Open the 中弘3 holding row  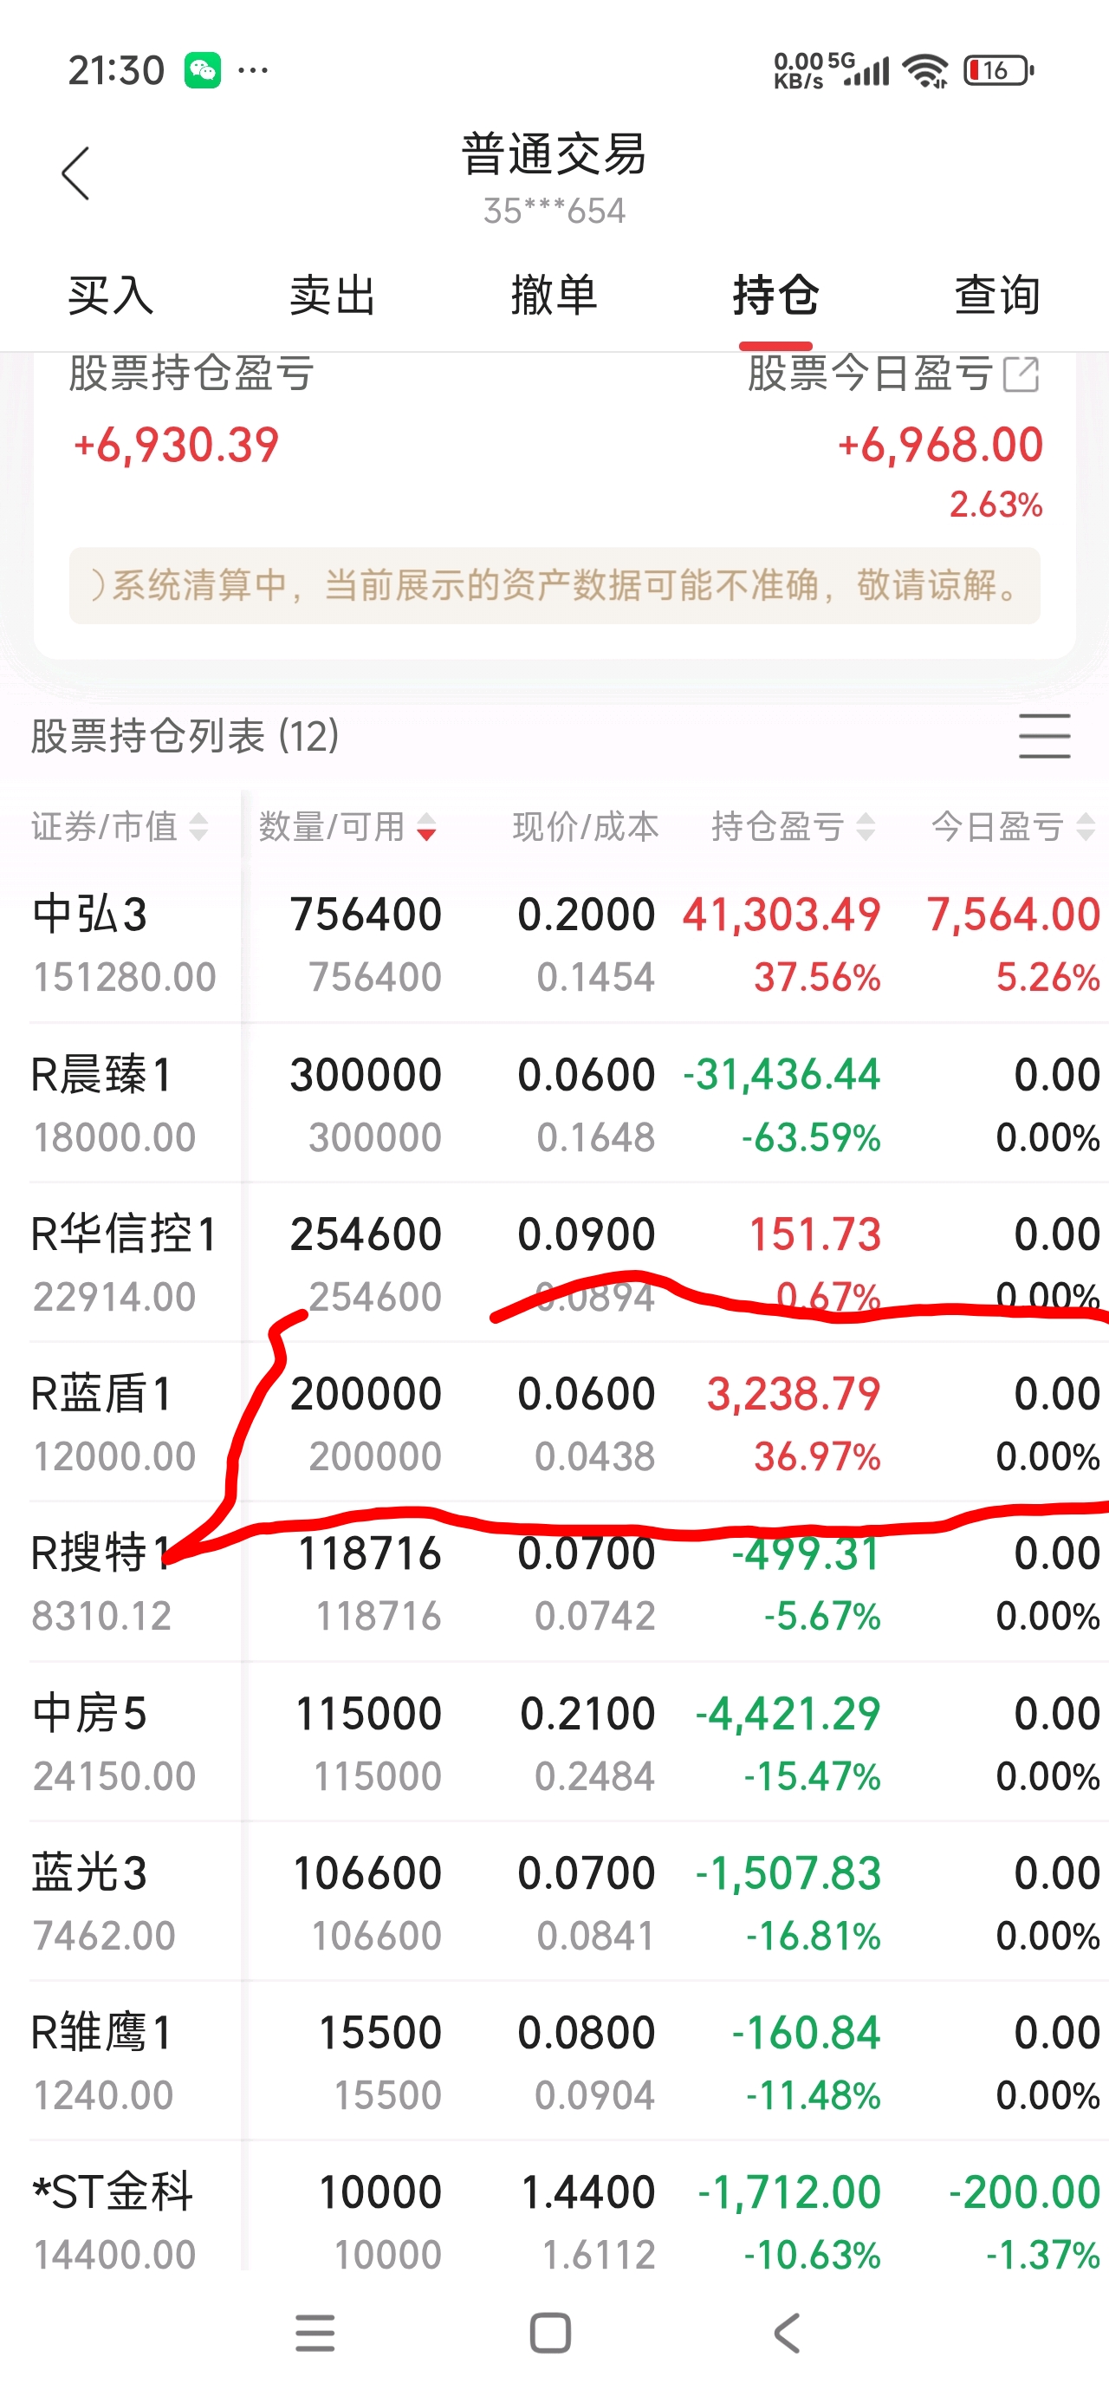554,944
